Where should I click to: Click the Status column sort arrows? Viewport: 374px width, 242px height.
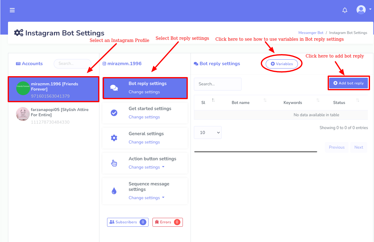click(x=358, y=100)
